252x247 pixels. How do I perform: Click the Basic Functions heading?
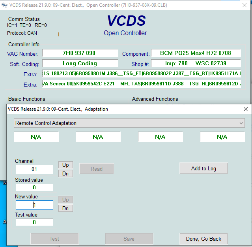point(27,99)
